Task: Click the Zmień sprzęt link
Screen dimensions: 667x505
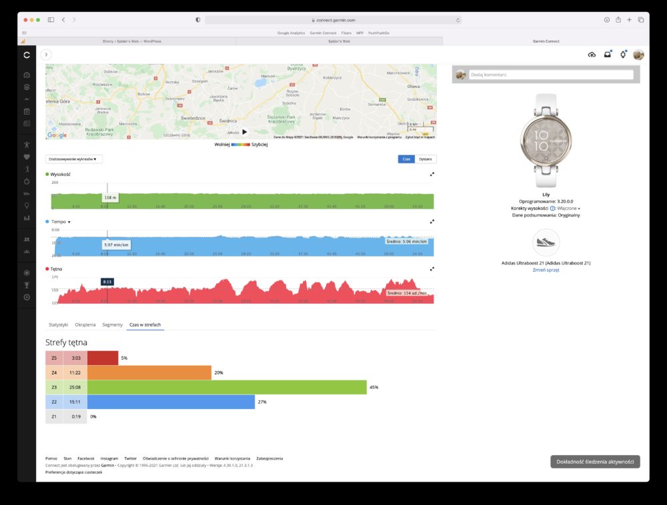Action: tap(546, 270)
